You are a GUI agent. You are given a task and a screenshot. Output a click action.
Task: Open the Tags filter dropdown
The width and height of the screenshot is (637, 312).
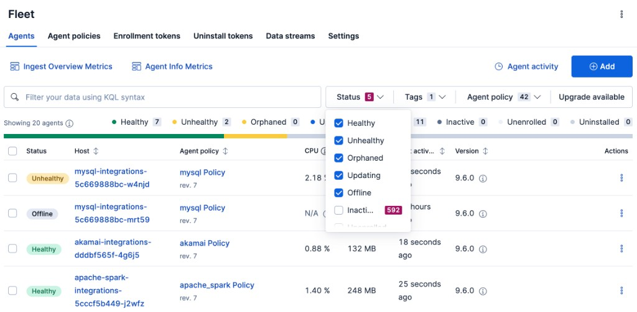(425, 97)
